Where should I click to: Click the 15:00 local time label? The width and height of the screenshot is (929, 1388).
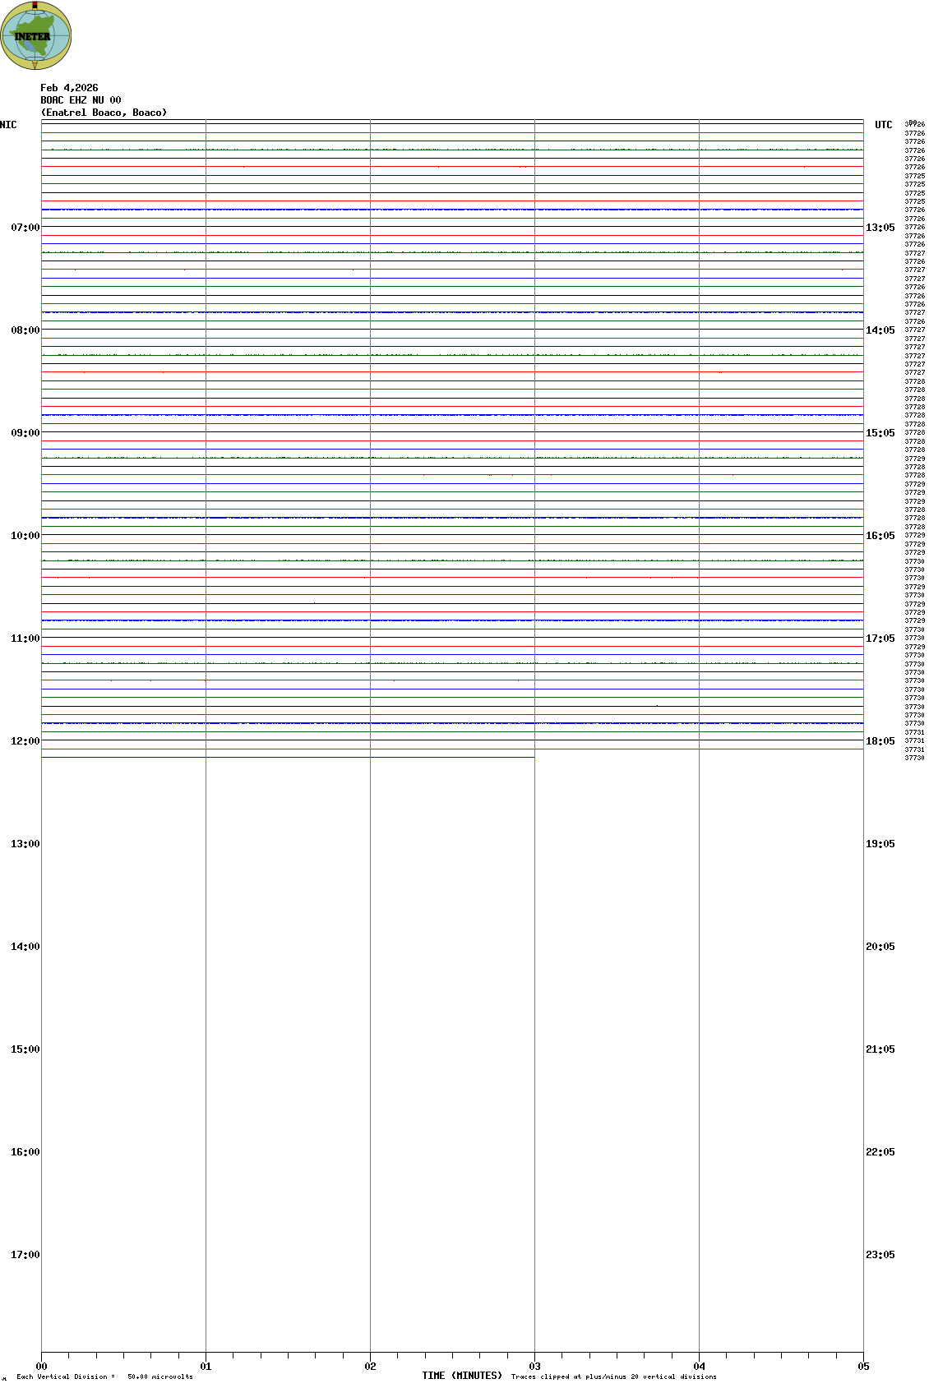pyautogui.click(x=25, y=1049)
